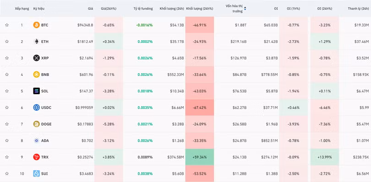Viewport: 371px width, 182px height.
Task: Click XRP open interest $3.87B
Action: pyautogui.click(x=272, y=58)
